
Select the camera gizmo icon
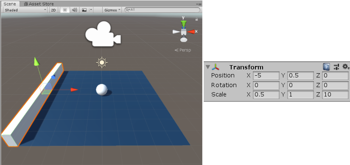click(103, 34)
